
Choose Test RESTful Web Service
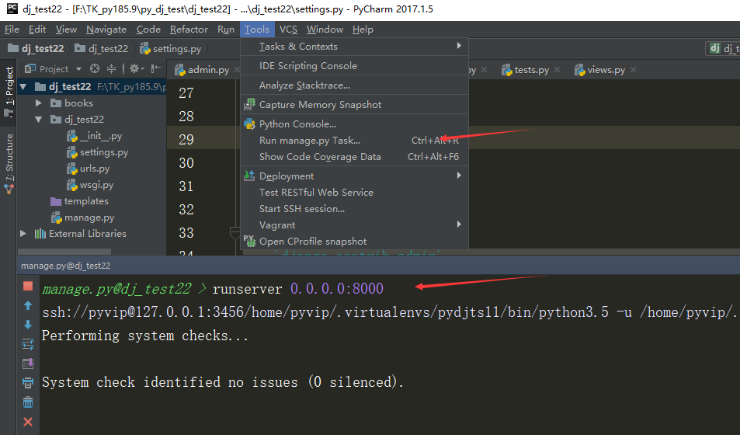(354, 192)
